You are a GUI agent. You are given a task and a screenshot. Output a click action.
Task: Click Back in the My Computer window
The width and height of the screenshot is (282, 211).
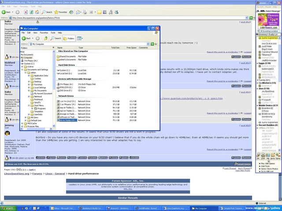pyautogui.click(x=26, y=38)
